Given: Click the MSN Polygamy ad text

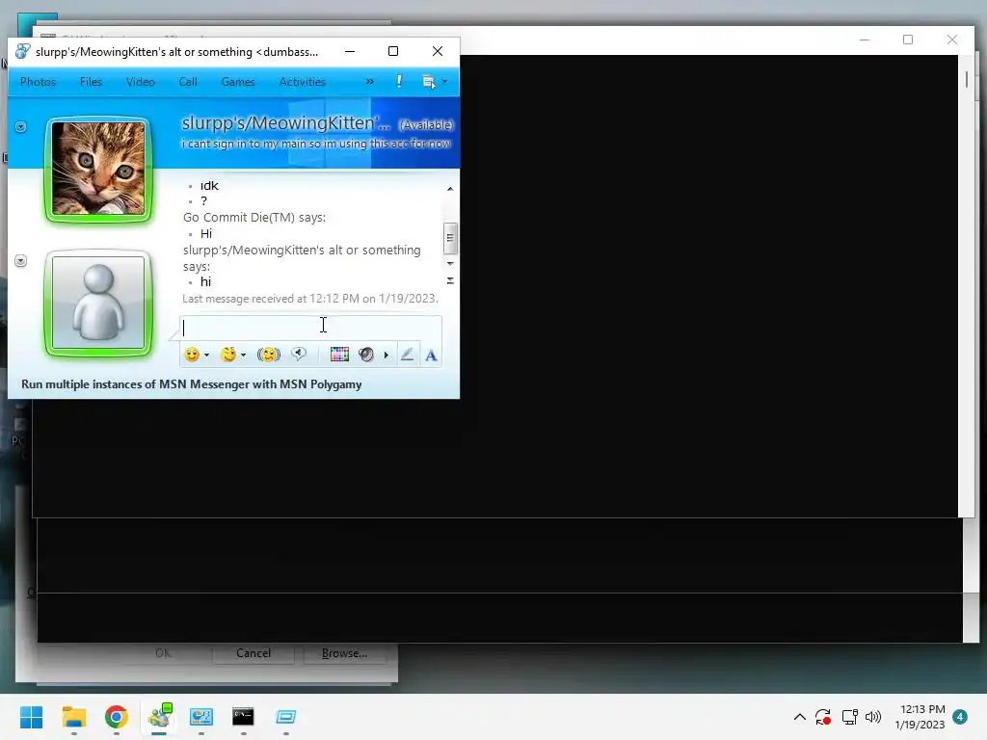Looking at the screenshot, I should click(192, 384).
